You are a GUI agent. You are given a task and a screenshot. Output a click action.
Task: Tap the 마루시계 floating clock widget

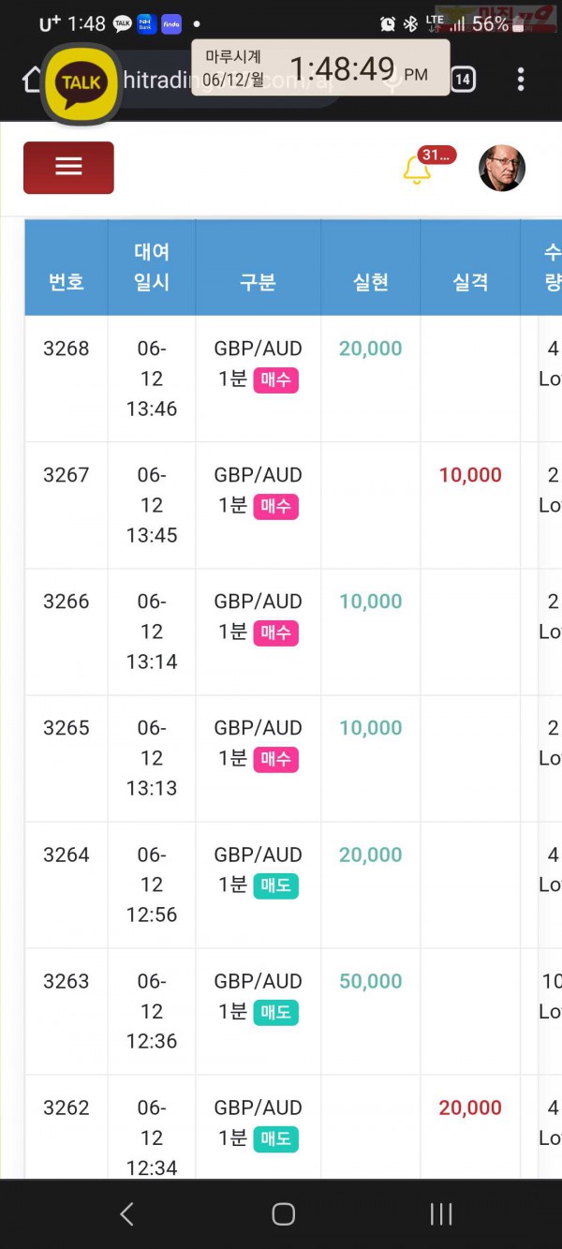coord(320,67)
